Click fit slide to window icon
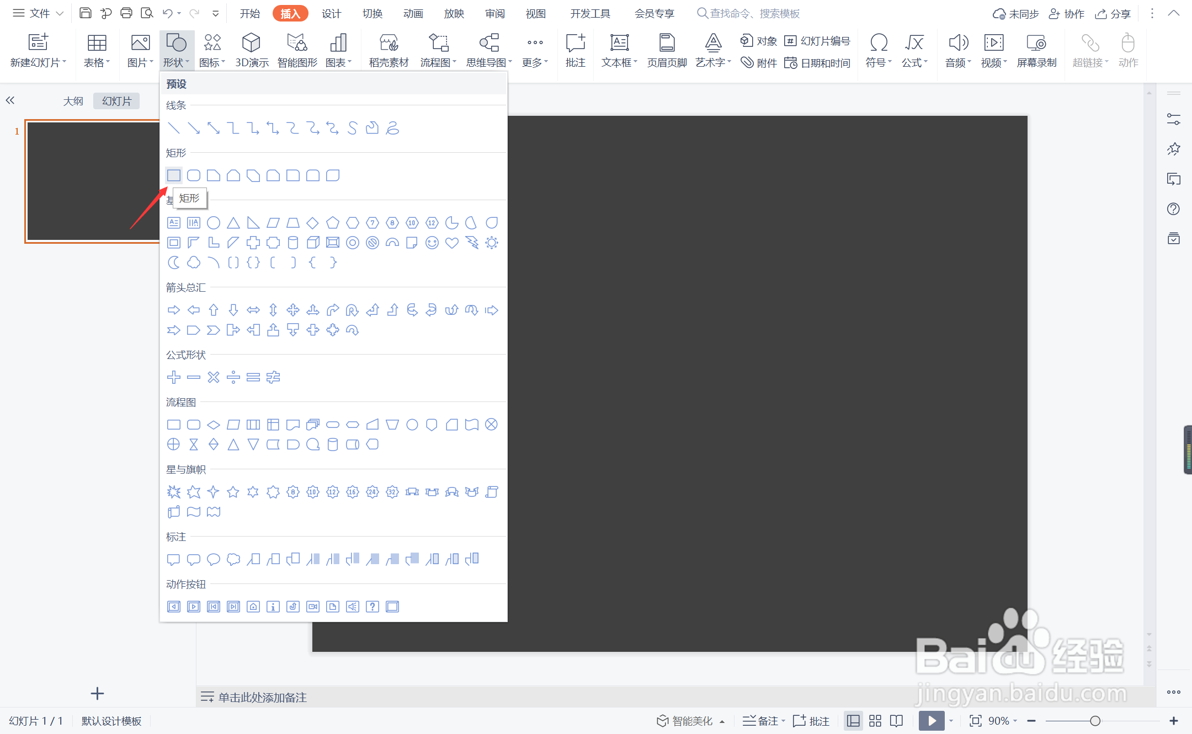The image size is (1192, 734). [x=975, y=721]
